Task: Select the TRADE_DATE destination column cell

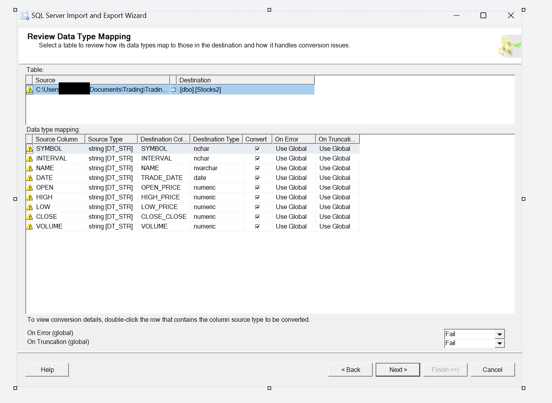Action: tap(164, 178)
